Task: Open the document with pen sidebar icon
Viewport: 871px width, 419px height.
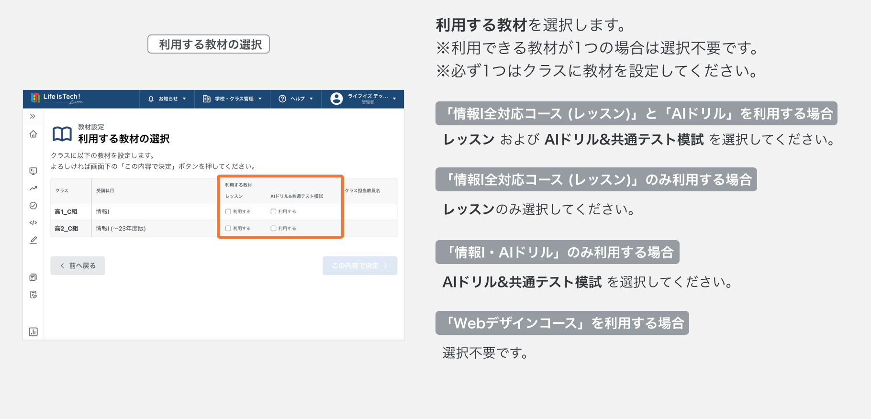Action: [x=33, y=295]
